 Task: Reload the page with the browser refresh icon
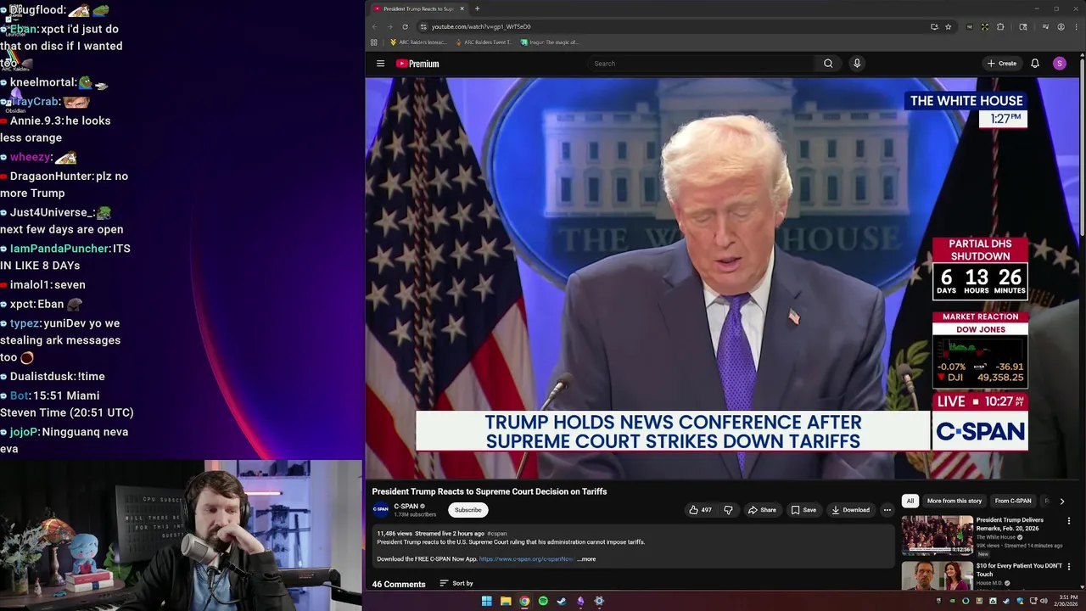tap(405, 26)
